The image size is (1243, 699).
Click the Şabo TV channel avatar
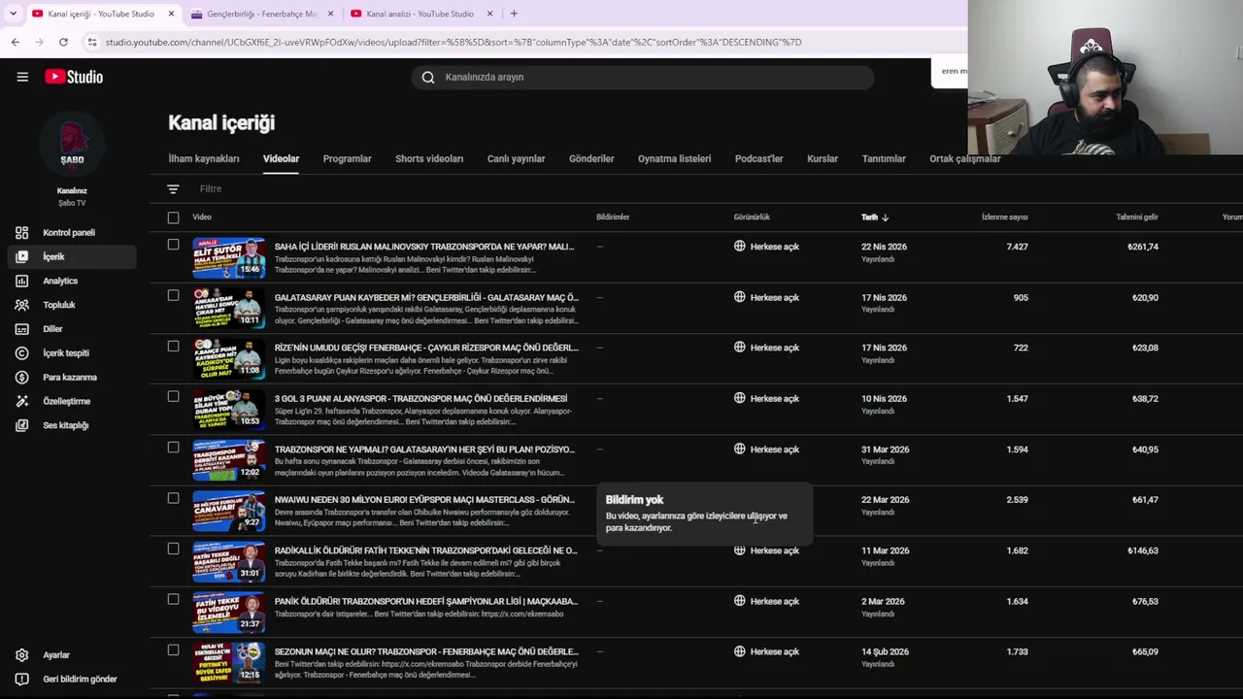(x=72, y=146)
